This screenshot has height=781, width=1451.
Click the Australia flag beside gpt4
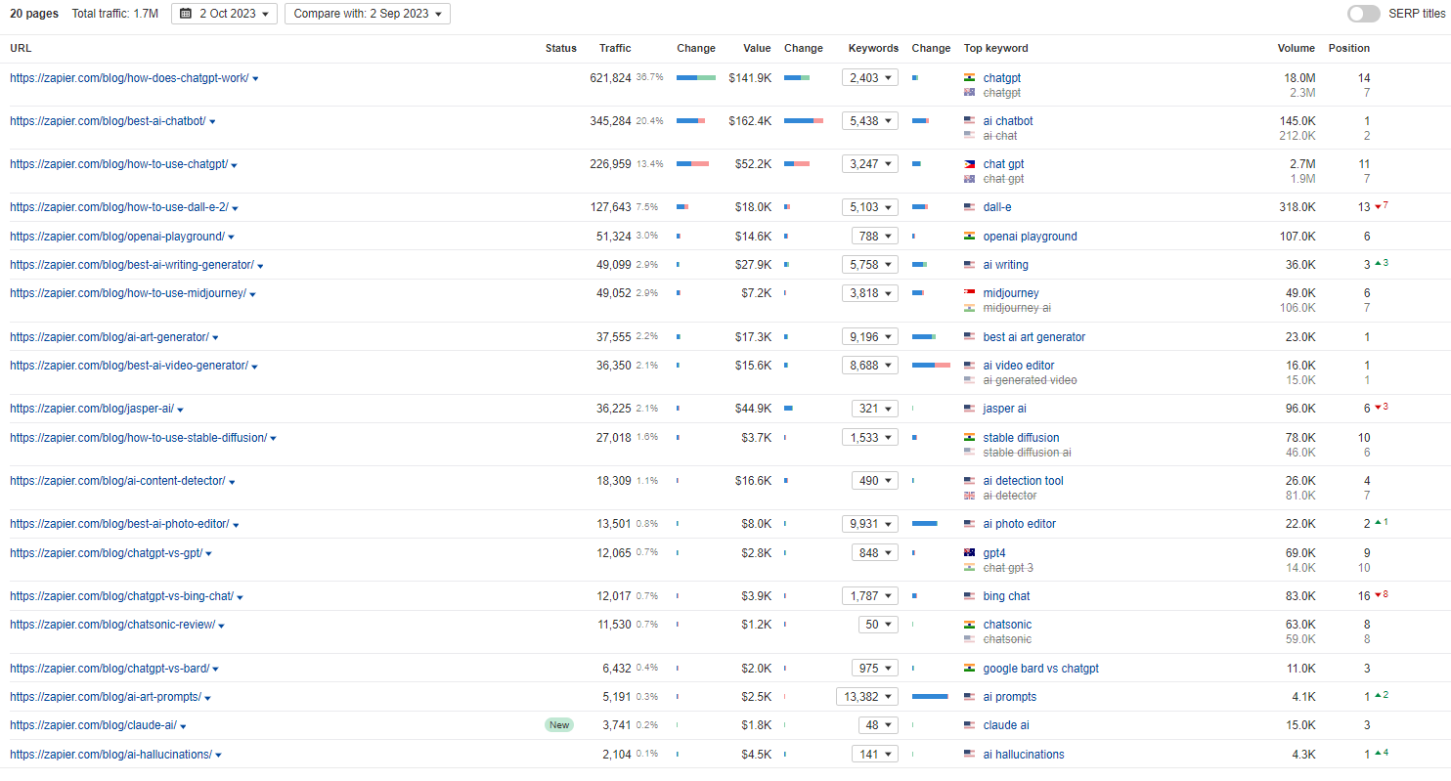[969, 553]
